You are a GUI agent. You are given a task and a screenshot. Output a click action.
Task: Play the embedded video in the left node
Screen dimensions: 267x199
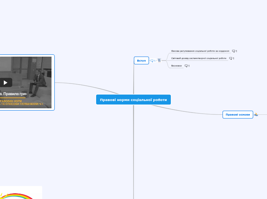(5, 82)
